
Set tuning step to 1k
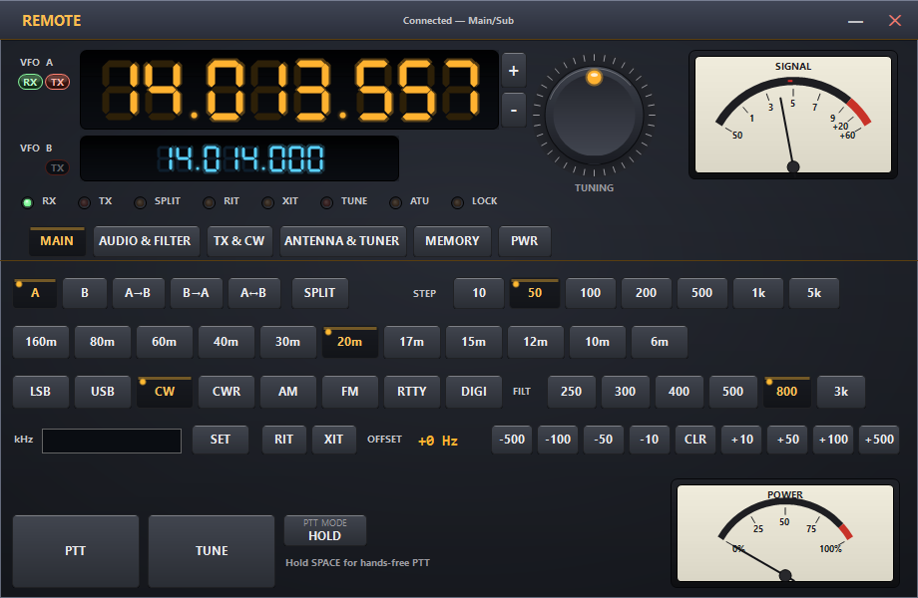coord(758,293)
